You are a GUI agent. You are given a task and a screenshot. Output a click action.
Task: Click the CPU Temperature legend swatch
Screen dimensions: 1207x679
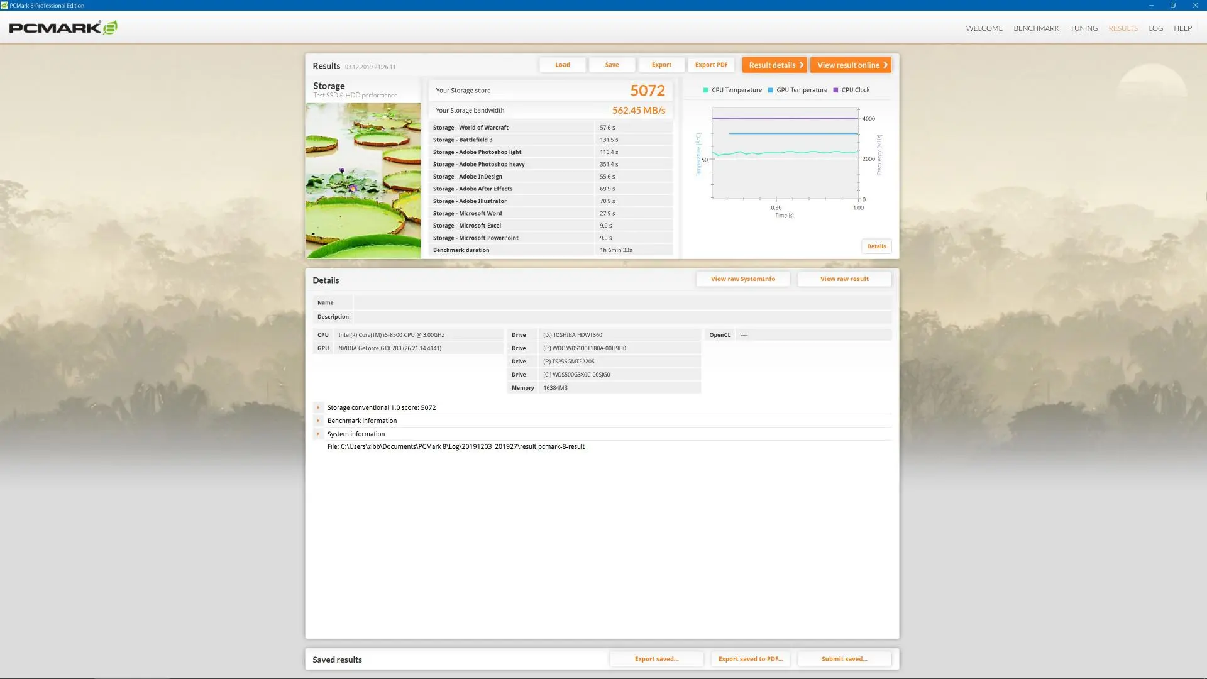point(705,90)
